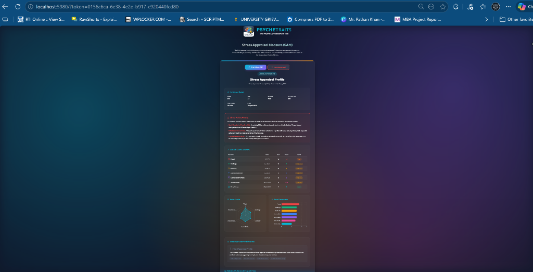Open the three-dot circle icon in address bar
This screenshot has width=533, height=272.
(431, 6)
